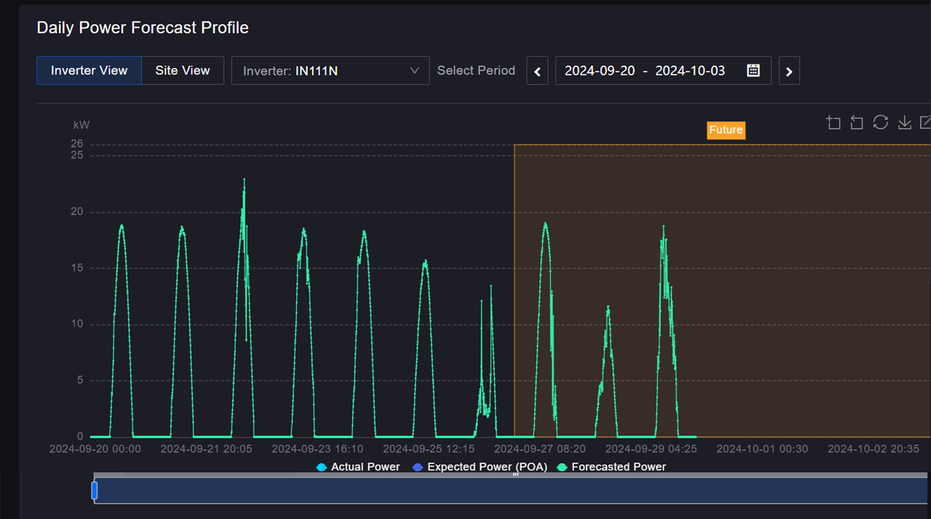Click the x-axis label 2024-09-29 04:25
This screenshot has width=931, height=519.
click(x=651, y=449)
